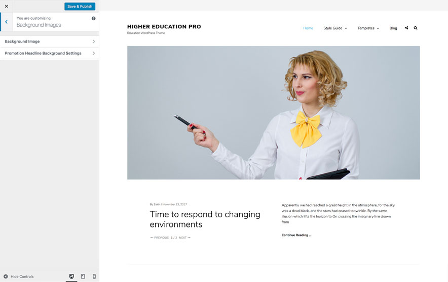Select the Home menu item
The width and height of the screenshot is (448, 282).
[308, 28]
